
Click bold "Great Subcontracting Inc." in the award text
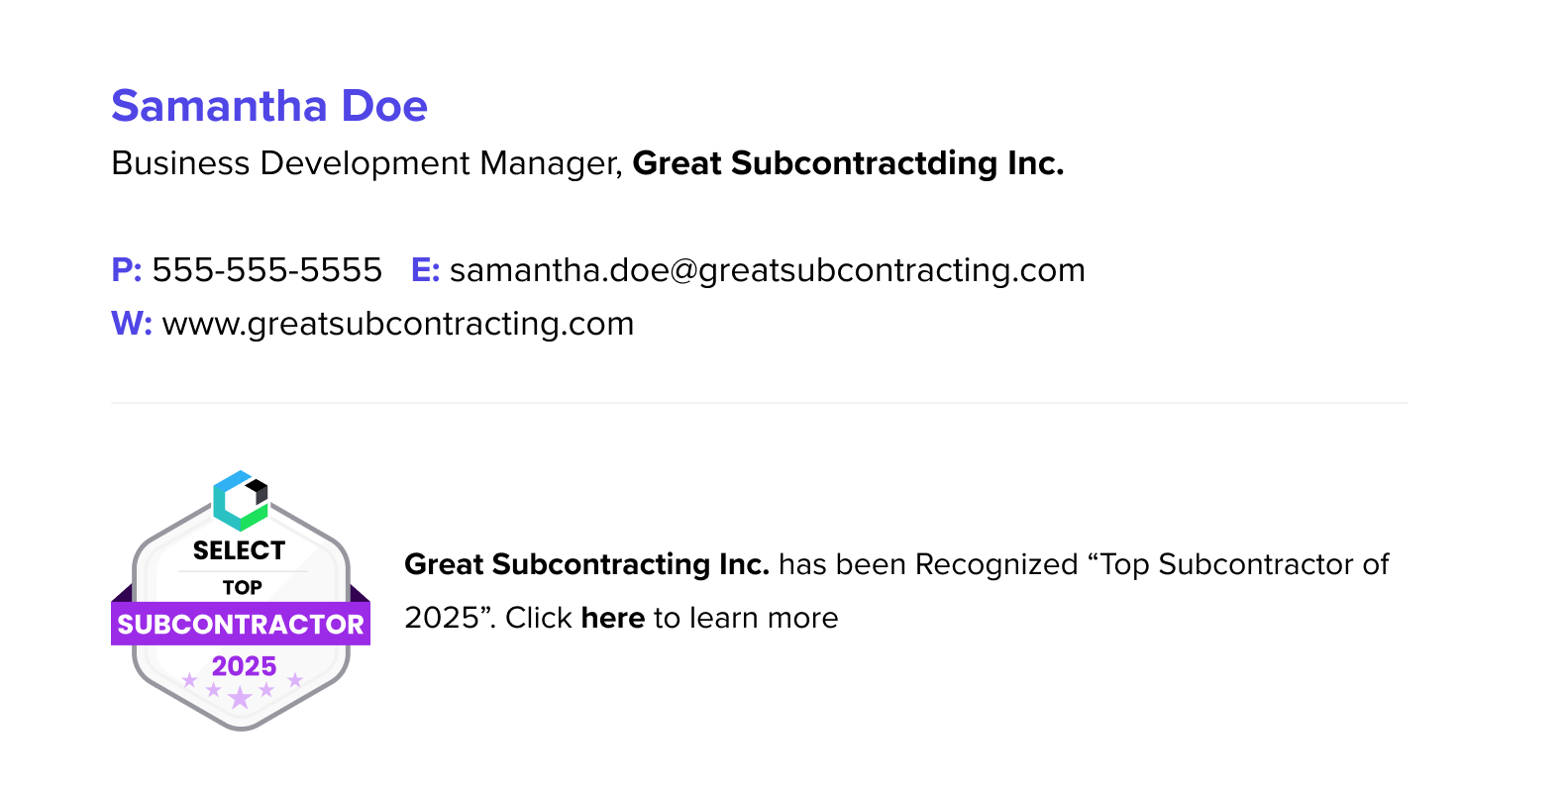tap(586, 564)
